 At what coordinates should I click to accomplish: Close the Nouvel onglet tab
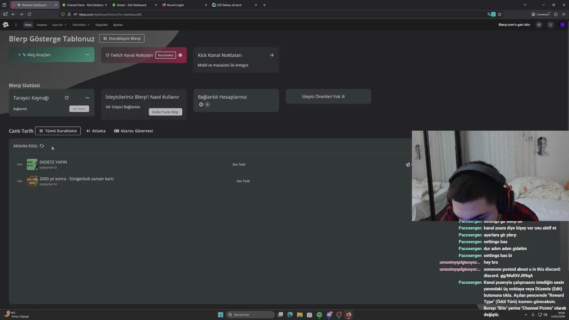pos(206,5)
